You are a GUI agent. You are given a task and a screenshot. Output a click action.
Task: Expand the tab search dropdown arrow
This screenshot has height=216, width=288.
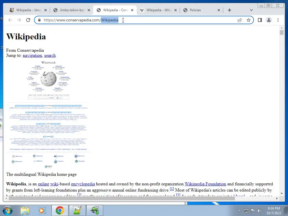click(251, 10)
